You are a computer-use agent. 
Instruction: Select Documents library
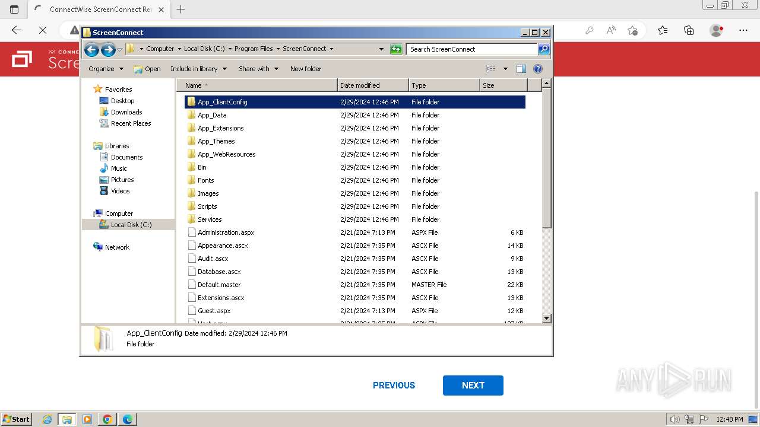(x=126, y=157)
